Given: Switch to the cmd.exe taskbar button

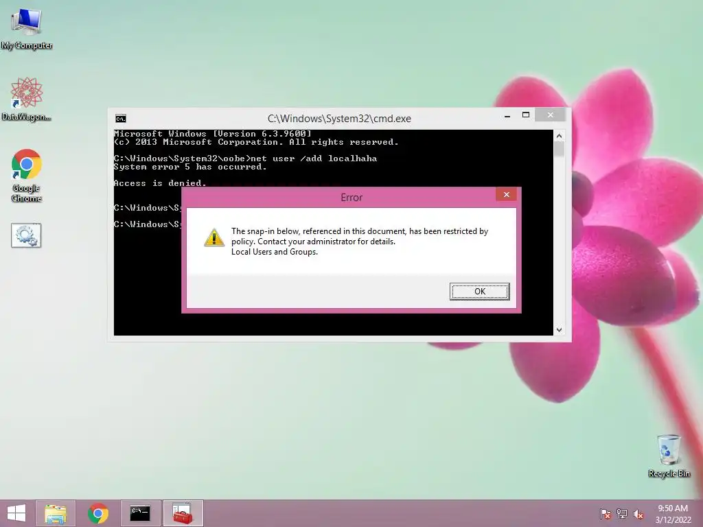Looking at the screenshot, I should [x=140, y=513].
